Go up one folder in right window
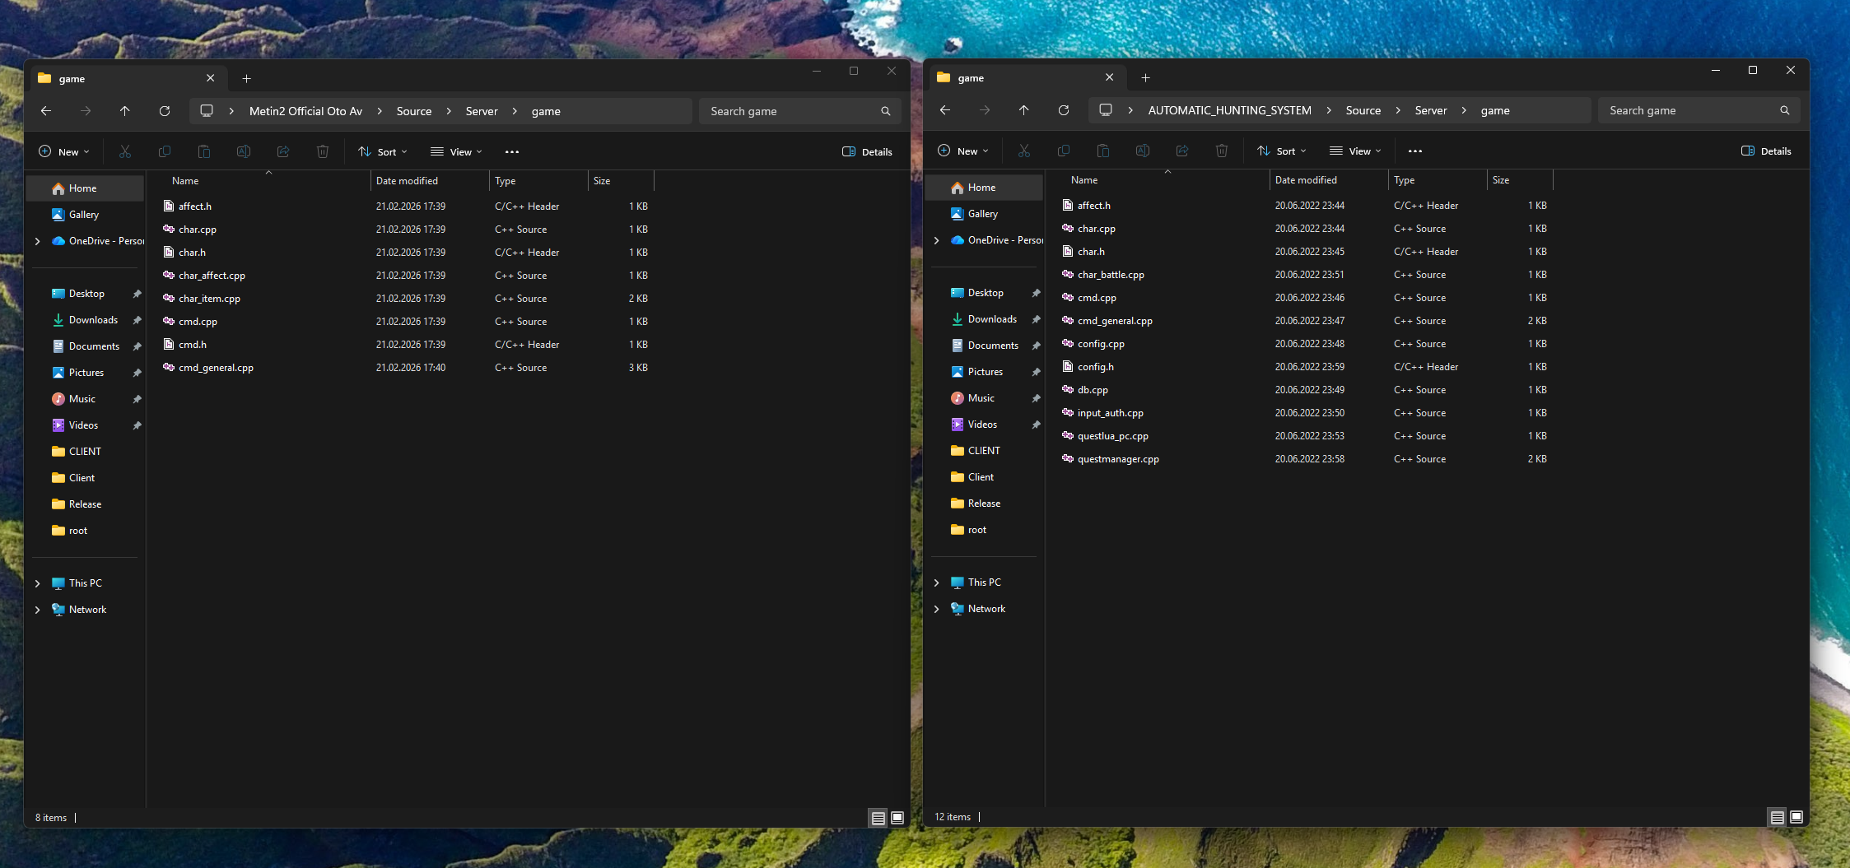Screen dimensions: 1850x868 coord(1023,110)
